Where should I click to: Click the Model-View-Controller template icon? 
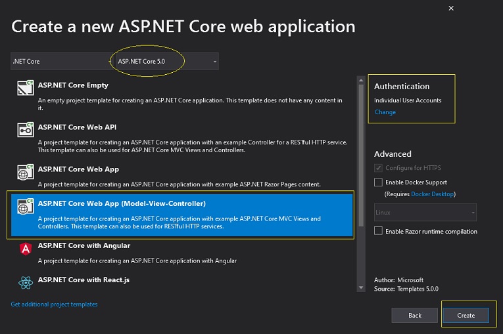click(x=26, y=206)
